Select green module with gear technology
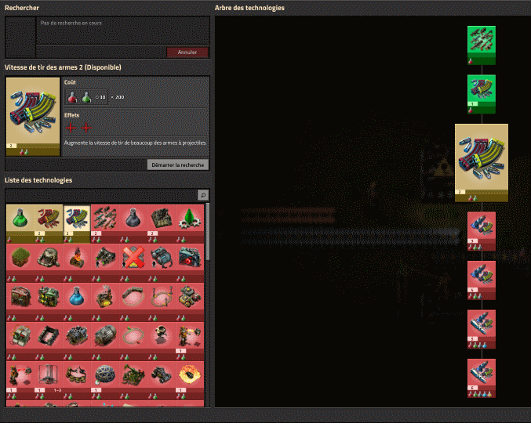This screenshot has height=423, width=531. (190, 223)
